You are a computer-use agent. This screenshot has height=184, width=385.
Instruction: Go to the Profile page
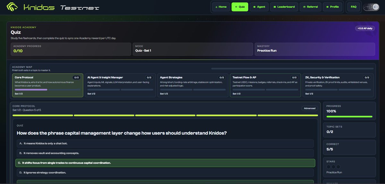pos(332,7)
